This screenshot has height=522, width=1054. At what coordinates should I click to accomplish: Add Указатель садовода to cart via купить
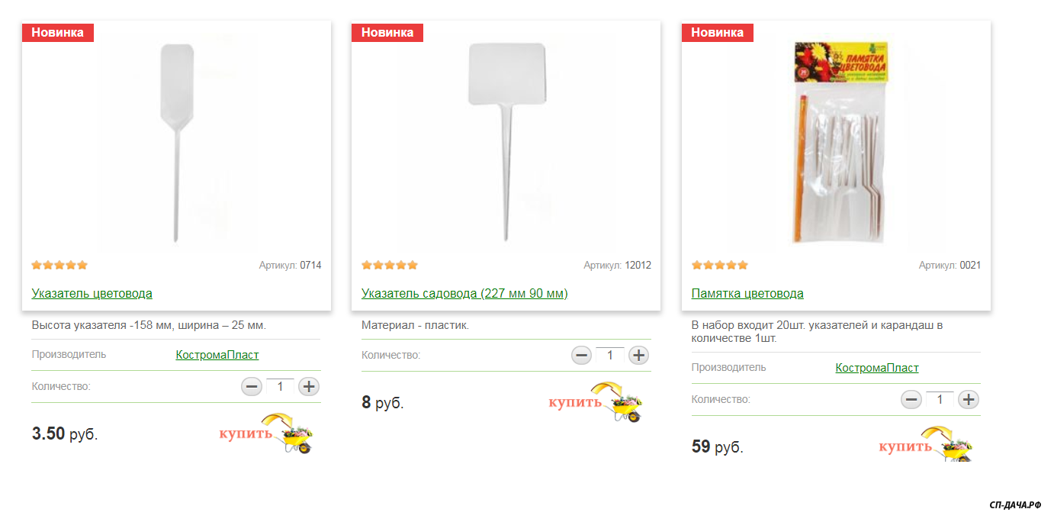(x=596, y=402)
